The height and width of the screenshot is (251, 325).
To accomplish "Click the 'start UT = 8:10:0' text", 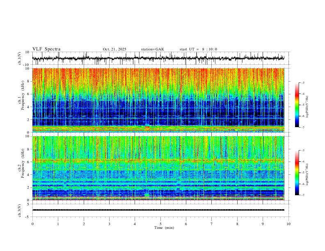I will tap(198, 49).
